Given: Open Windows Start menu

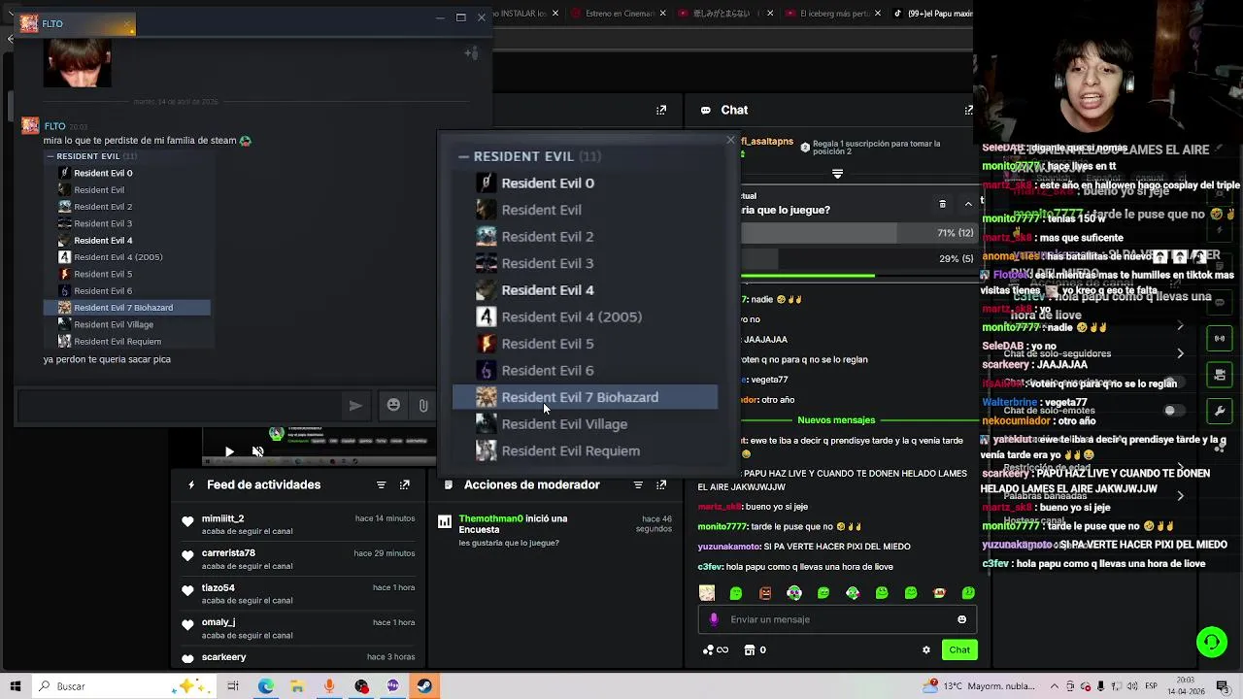Looking at the screenshot, I should [16, 686].
